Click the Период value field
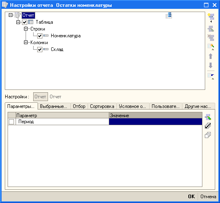220x203 pixels. click(156, 122)
